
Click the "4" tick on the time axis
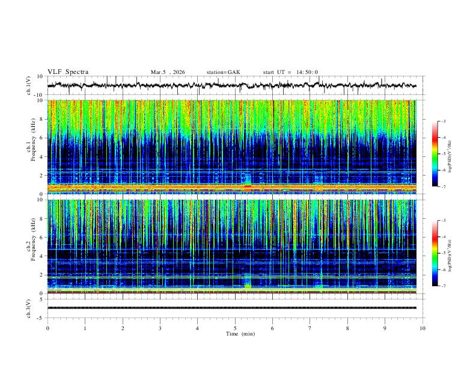coord(198,328)
